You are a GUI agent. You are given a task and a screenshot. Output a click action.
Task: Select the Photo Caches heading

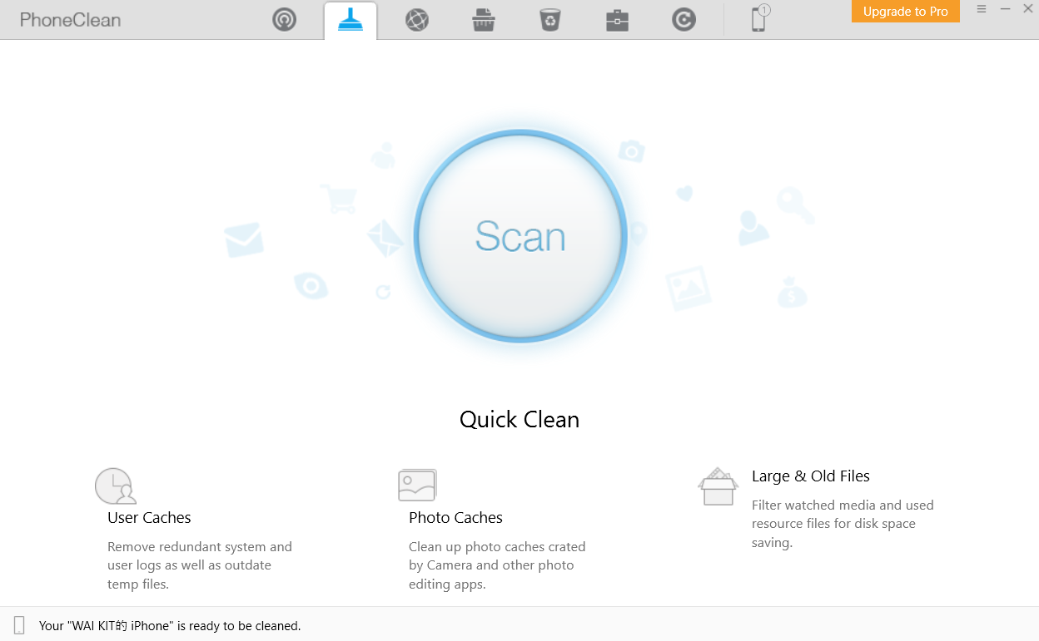click(455, 517)
